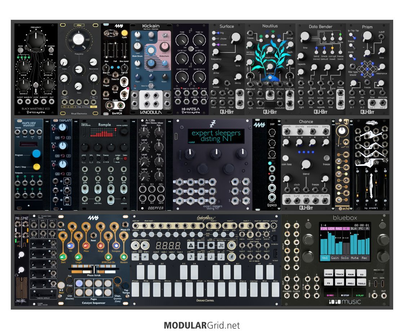Click the TONE knob on Hi-Hats A
The image size is (404, 333).
(182, 40)
